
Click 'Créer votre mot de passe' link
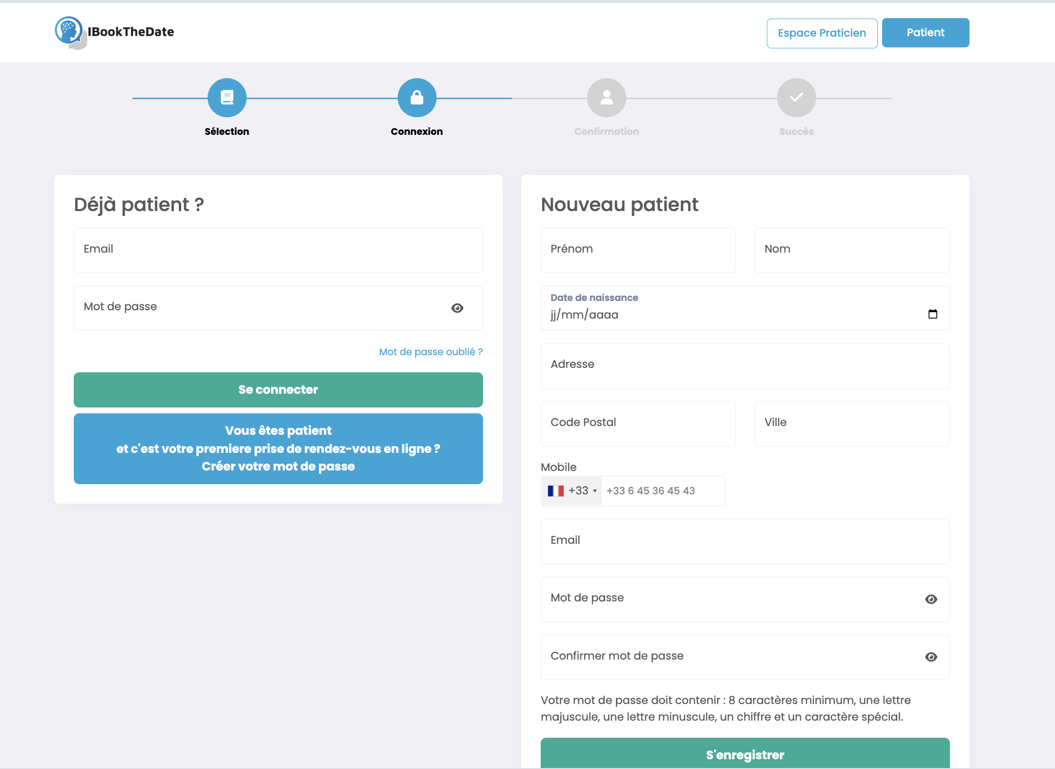coord(278,466)
